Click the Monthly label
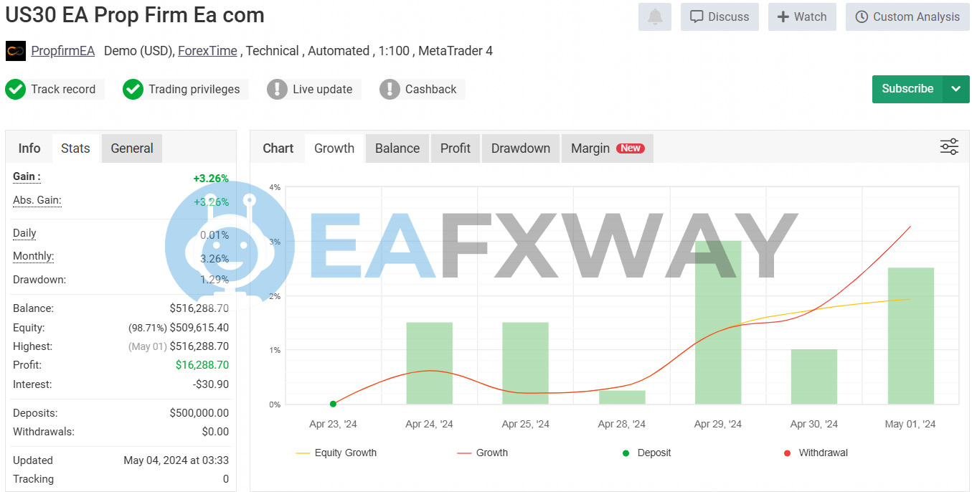 [x=34, y=256]
